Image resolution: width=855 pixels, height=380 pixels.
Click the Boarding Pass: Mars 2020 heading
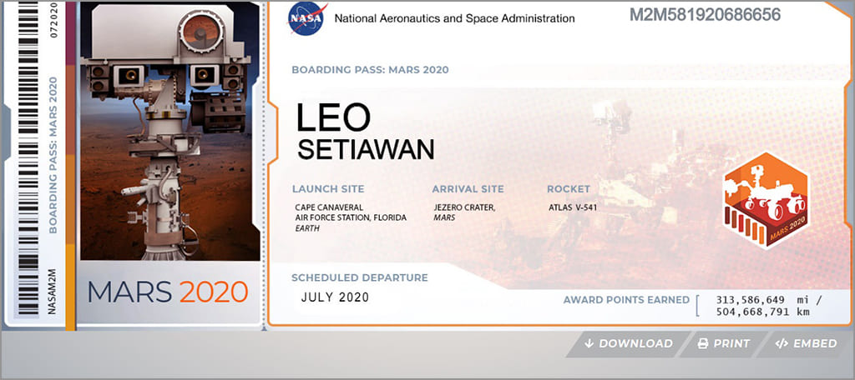coord(370,70)
